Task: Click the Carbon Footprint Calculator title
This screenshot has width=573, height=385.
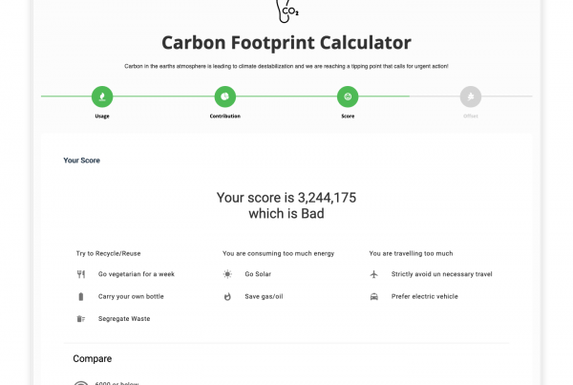Action: [x=286, y=43]
